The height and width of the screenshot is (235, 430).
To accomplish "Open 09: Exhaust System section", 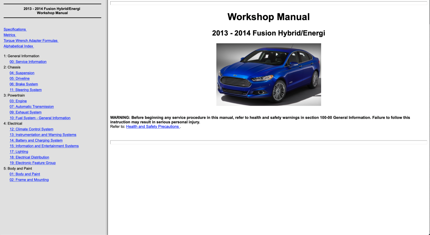I will click(x=26, y=112).
